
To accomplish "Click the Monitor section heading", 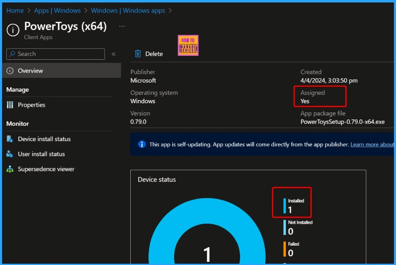I will pos(17,123).
